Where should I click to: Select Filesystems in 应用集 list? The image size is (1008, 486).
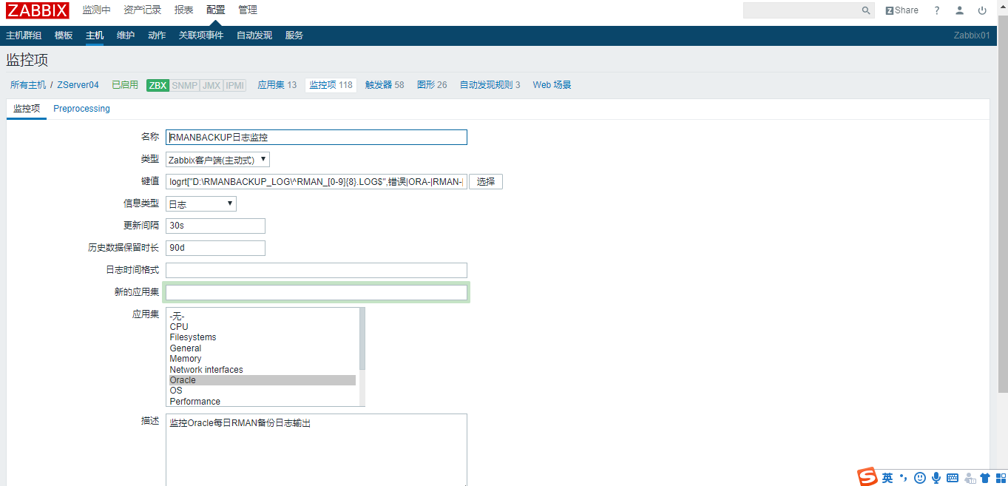coord(263,337)
